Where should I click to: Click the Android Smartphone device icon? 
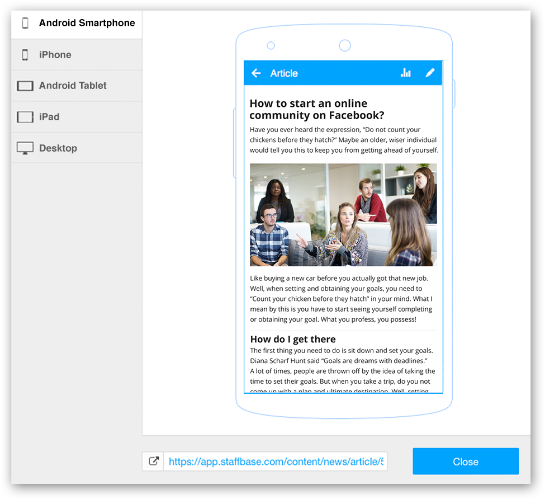tap(25, 23)
